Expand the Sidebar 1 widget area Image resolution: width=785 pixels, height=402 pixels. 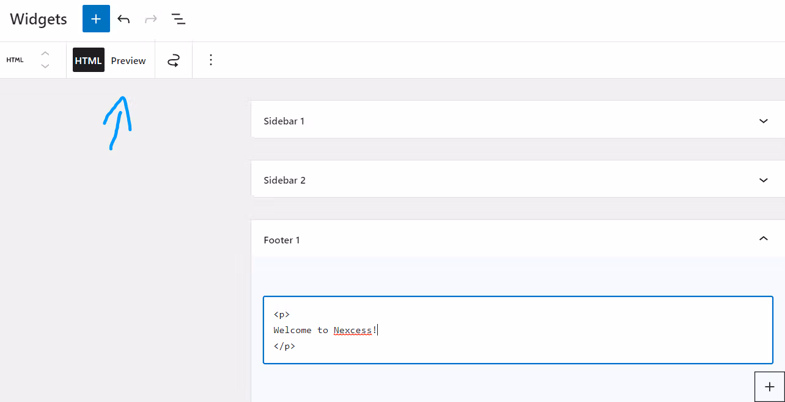click(763, 120)
